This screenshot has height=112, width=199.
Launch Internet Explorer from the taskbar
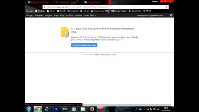[x=47, y=109]
